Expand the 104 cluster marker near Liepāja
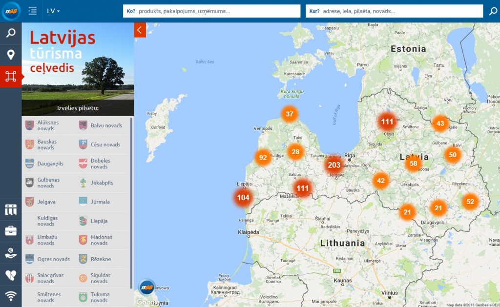The image size is (500, 307). [x=243, y=198]
